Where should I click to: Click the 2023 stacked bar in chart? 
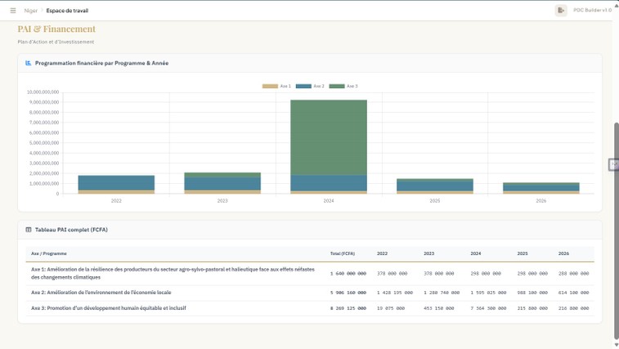(222, 183)
